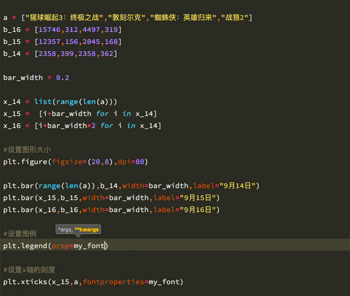Click plt.figure function name
The image size is (350, 296).
25,162
